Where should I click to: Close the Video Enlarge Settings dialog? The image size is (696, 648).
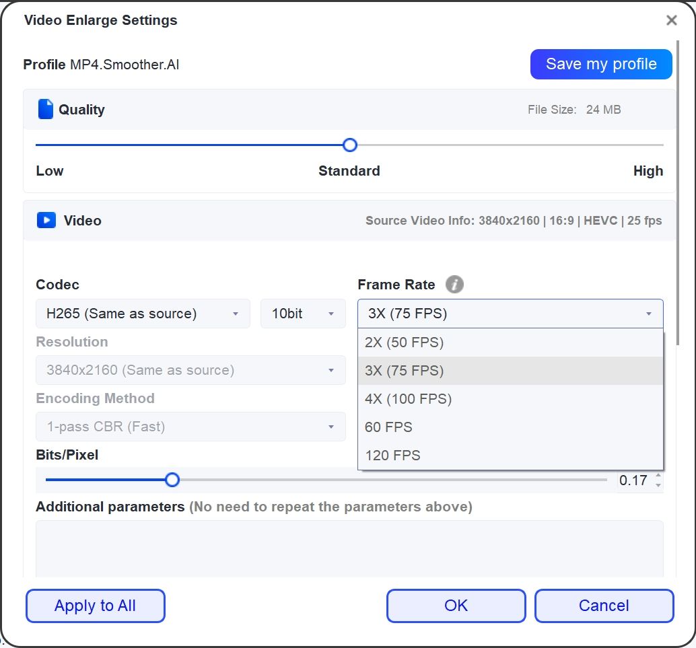tap(671, 20)
